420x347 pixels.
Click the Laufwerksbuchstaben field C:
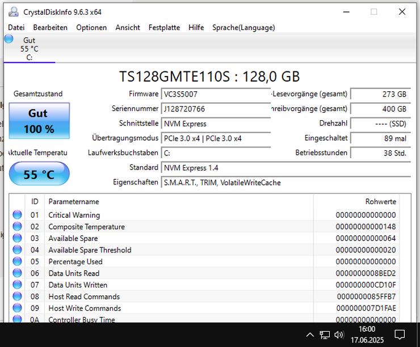(x=216, y=153)
